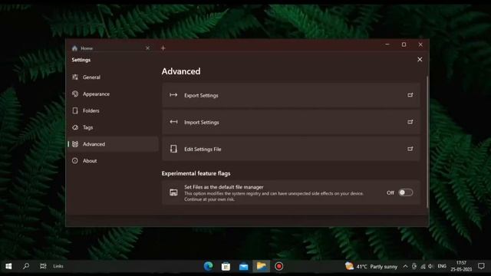The image size is (491, 276).
Task: Click the network icon in tray
Action: click(423, 266)
